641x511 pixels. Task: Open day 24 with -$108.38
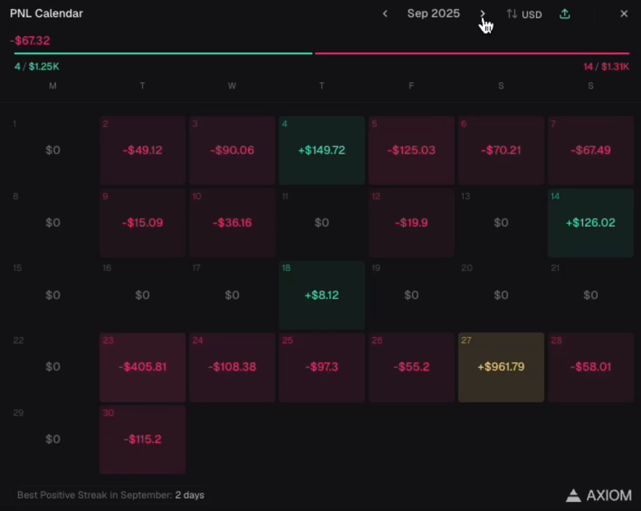pyautogui.click(x=232, y=367)
